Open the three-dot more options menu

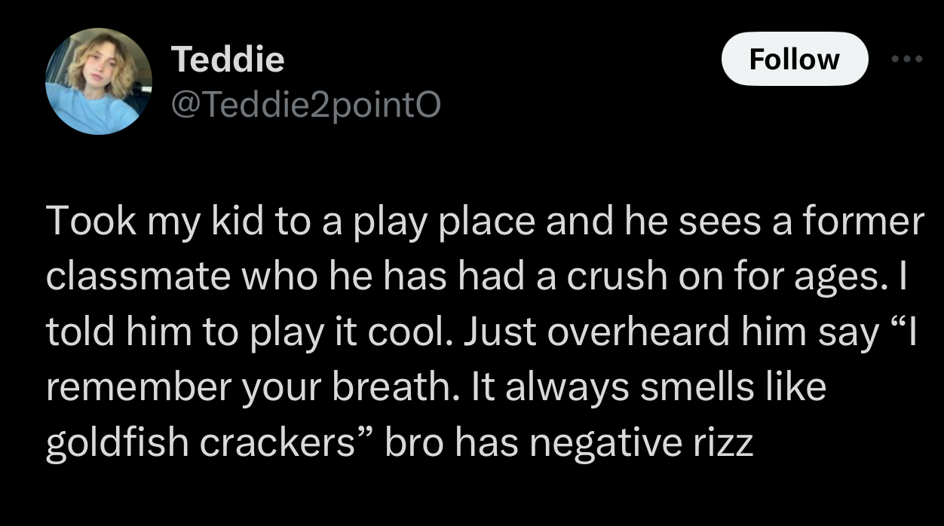pos(907,57)
